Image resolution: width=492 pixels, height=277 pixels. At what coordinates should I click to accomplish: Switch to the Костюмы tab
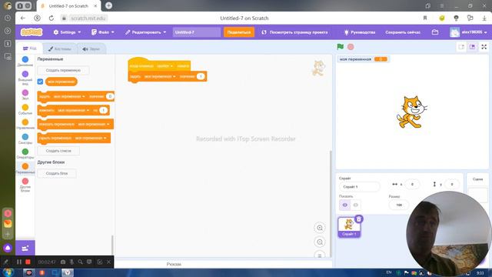(60, 48)
